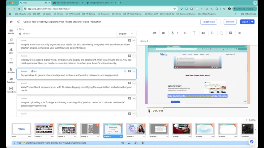Click the Export button

[x=245, y=22]
